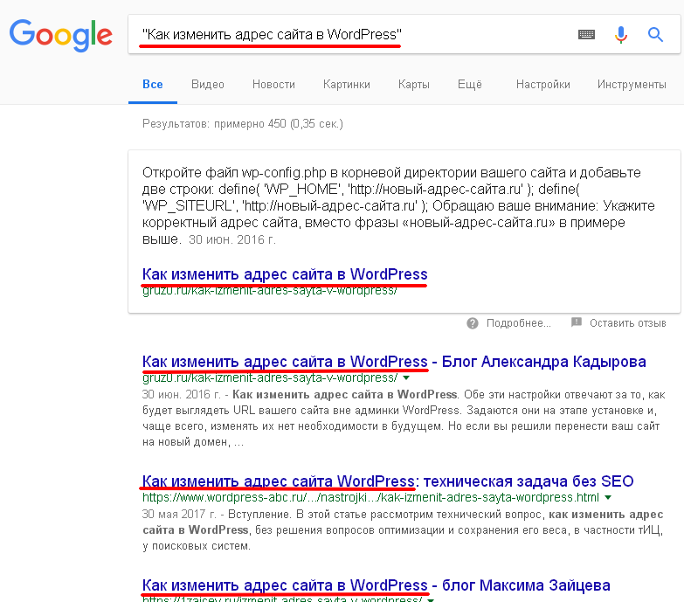Expand the arrow next to the gruzo.ru result URL

[406, 377]
